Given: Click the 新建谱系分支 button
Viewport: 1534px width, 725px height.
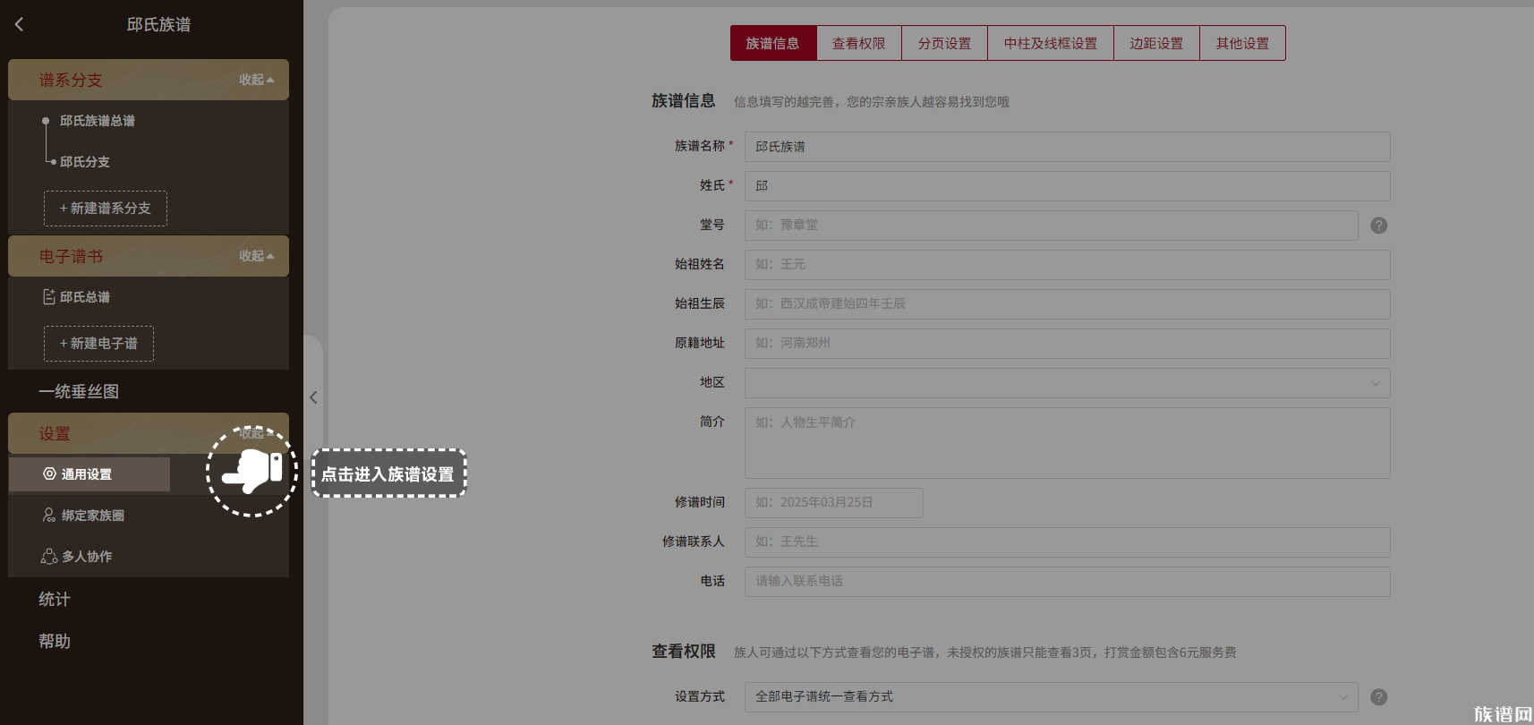Looking at the screenshot, I should [106, 209].
